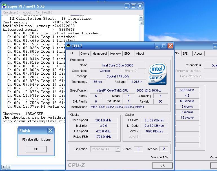
Task: Click the Version 1.37 label
Action: 160,157
